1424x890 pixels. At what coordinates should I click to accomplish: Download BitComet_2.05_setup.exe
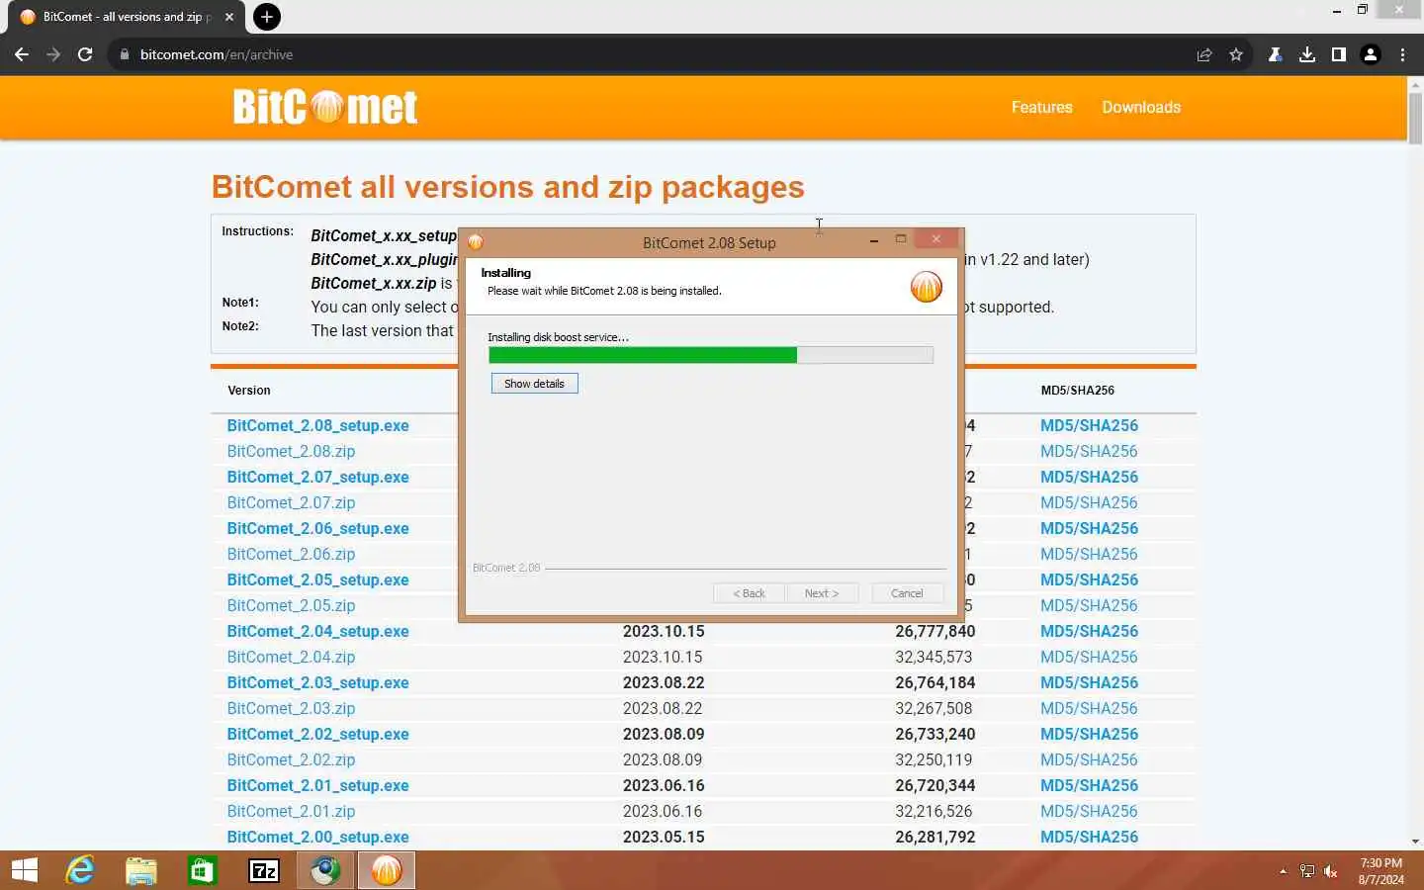[x=317, y=579]
